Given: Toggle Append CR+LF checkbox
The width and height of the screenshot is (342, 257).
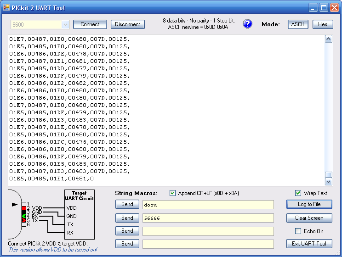Looking at the screenshot, I should click(x=172, y=193).
